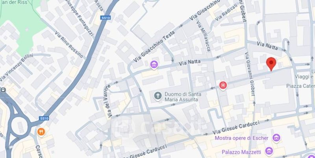Click the Via Vincenzo Bellini street label
This screenshot has width=315, height=158.
[x=17, y=68]
